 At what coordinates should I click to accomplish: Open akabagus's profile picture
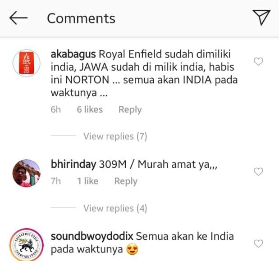(x=27, y=63)
